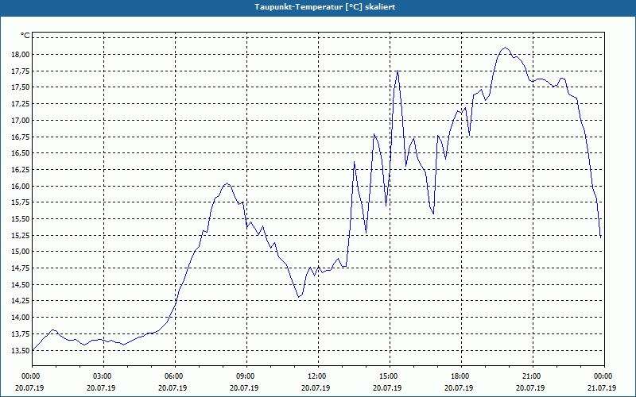Select the 12:00 time label
This screenshot has width=636, height=397.
tap(318, 376)
